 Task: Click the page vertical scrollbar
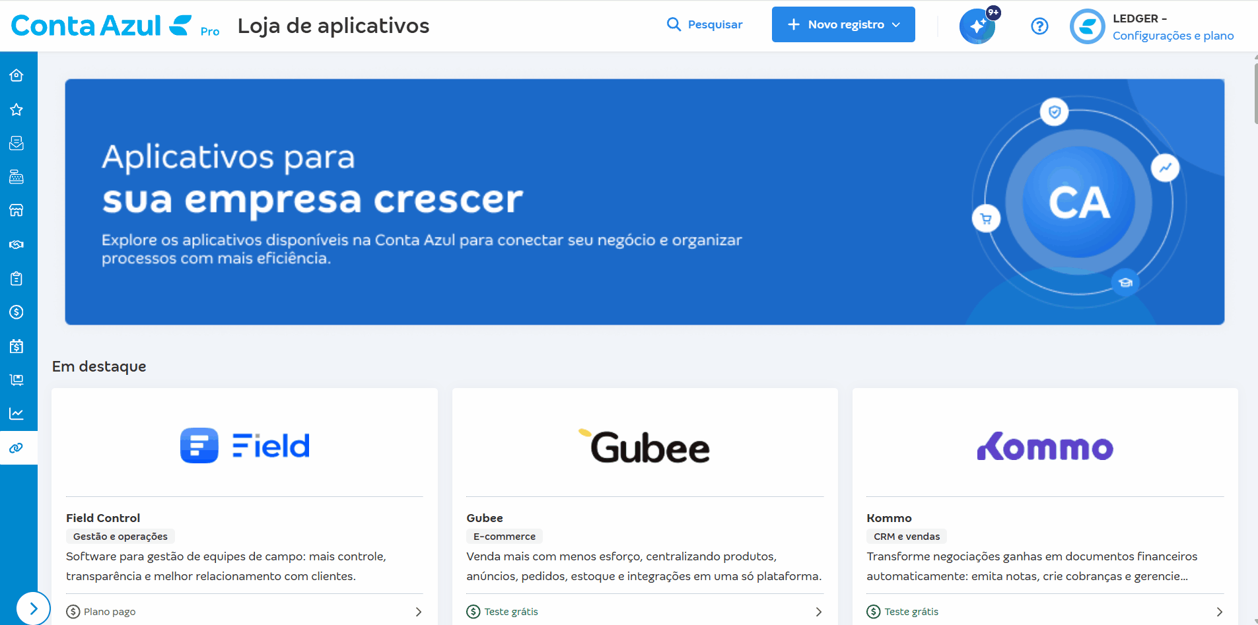click(x=1255, y=92)
